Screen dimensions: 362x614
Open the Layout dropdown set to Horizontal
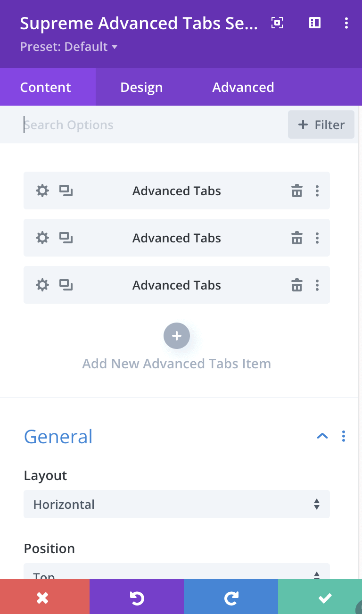click(177, 504)
